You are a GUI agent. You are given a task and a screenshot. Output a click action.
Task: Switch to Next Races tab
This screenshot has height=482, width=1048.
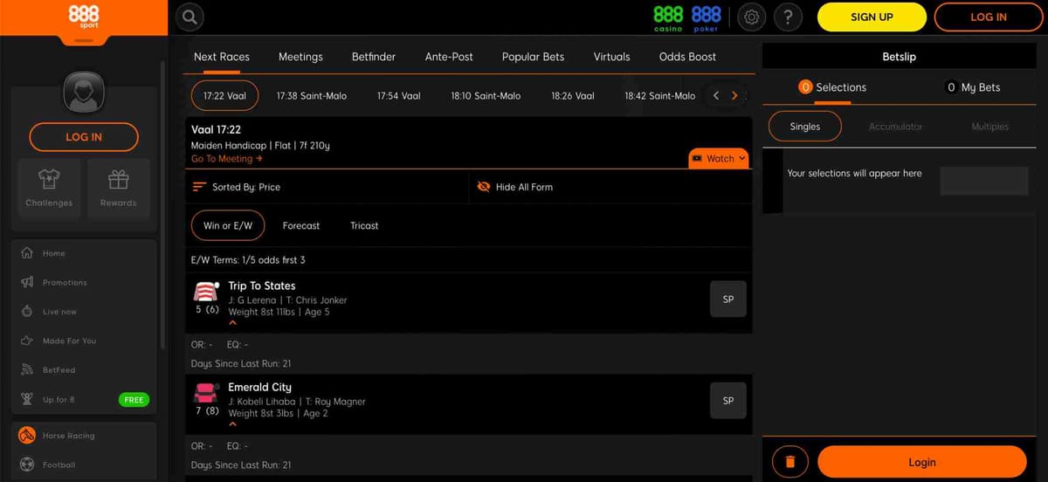point(222,57)
